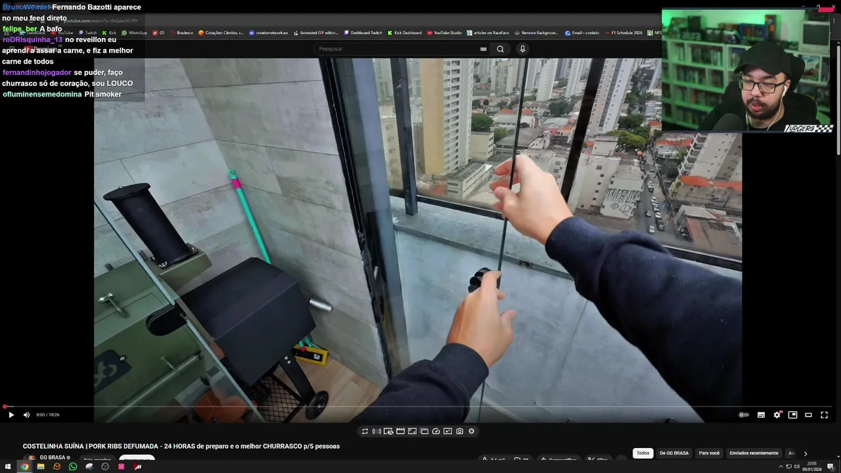Open the Remove Background bookmark
Screen dimensions: 841x473
coord(536,33)
